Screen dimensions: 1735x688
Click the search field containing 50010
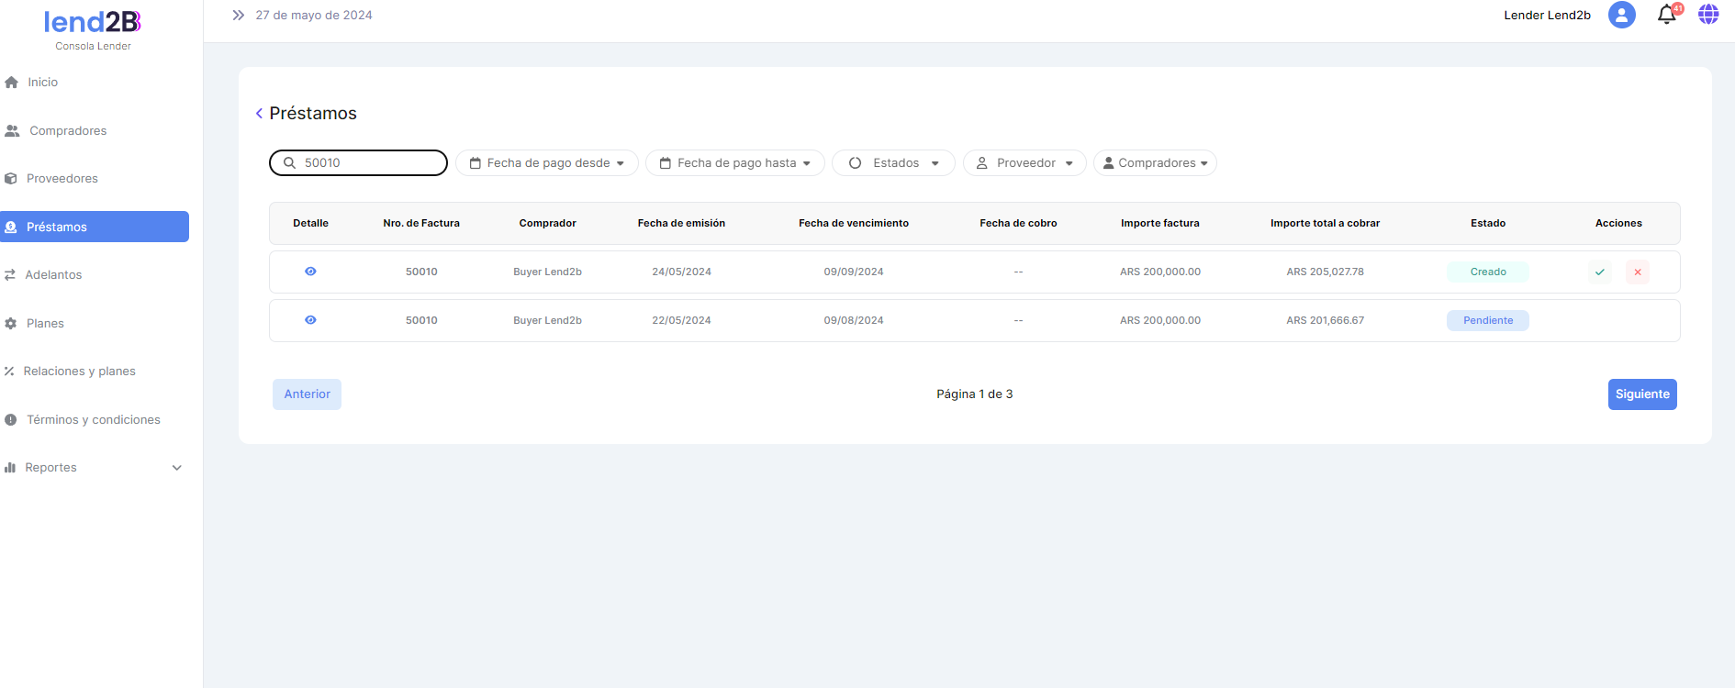click(367, 163)
